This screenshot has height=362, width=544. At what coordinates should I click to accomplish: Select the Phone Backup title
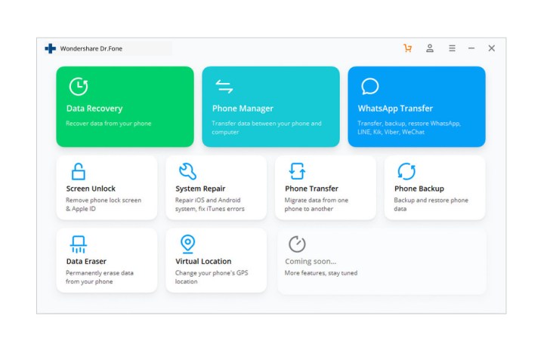(x=419, y=189)
